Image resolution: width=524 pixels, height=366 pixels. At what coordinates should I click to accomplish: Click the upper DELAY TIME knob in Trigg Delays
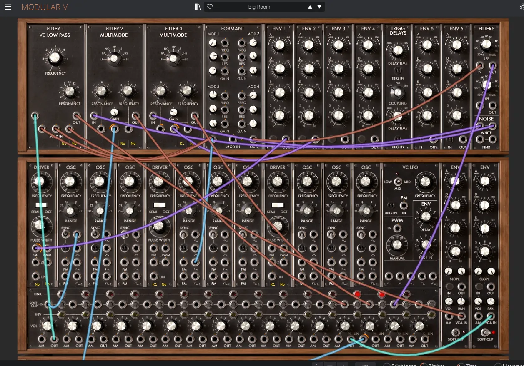click(398, 50)
